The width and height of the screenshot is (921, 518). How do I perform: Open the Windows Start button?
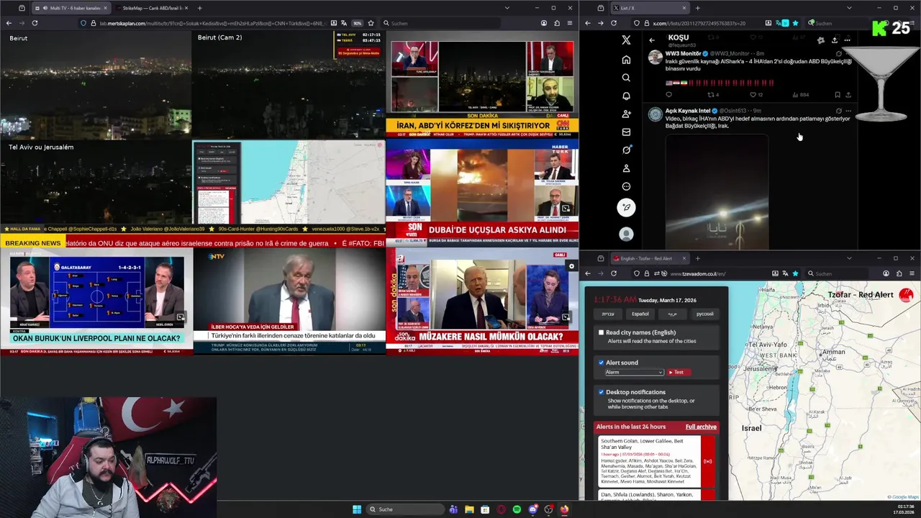click(357, 509)
